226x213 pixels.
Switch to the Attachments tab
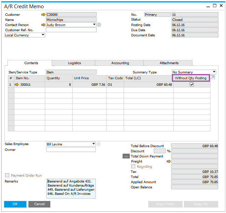click(x=168, y=63)
